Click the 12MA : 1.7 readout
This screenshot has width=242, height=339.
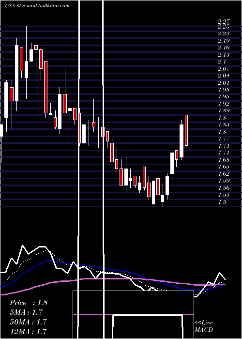28,331
